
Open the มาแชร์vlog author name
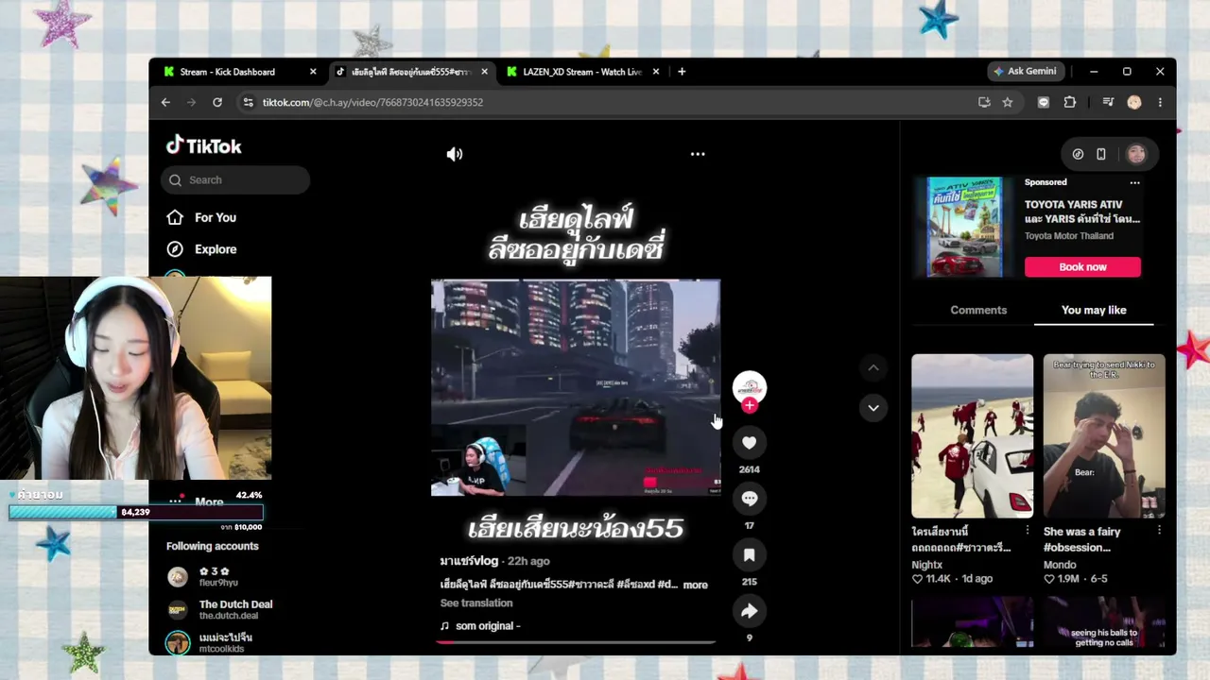tap(469, 561)
